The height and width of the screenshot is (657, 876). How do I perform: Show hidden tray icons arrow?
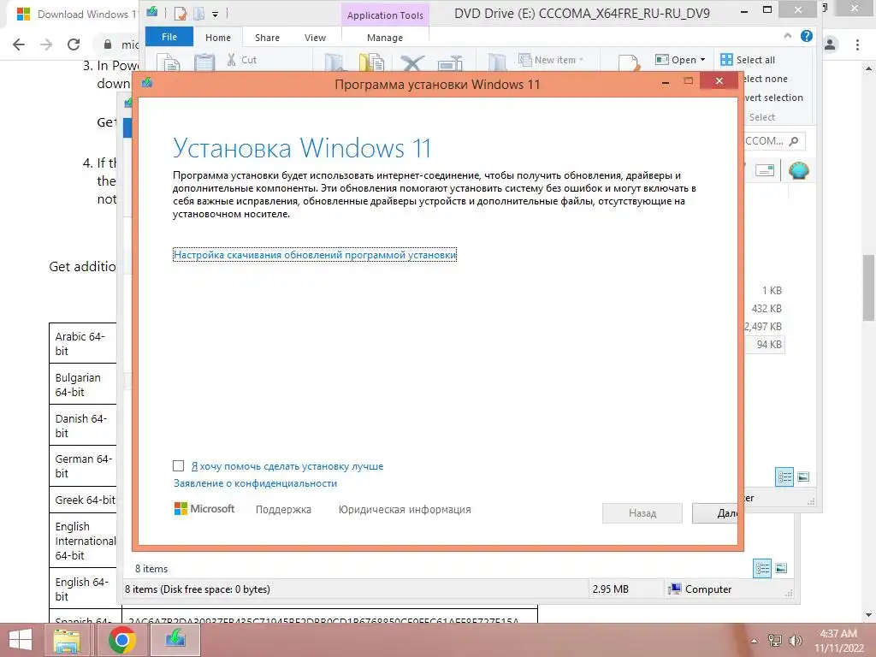coord(754,641)
